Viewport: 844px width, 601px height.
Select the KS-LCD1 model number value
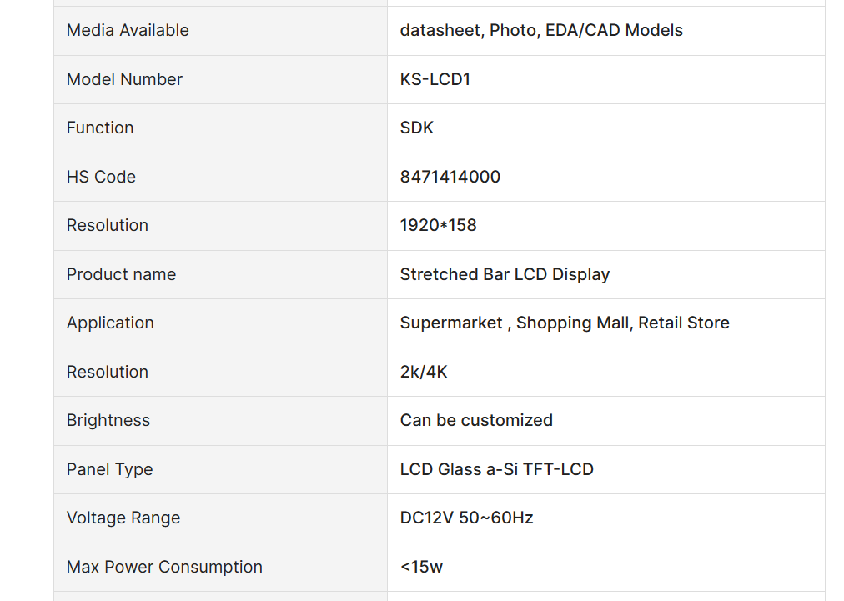pyautogui.click(x=435, y=80)
